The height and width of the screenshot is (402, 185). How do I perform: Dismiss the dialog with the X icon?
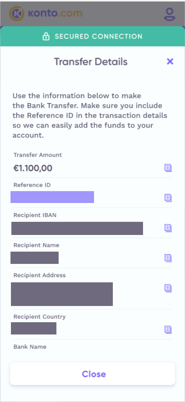(x=170, y=61)
